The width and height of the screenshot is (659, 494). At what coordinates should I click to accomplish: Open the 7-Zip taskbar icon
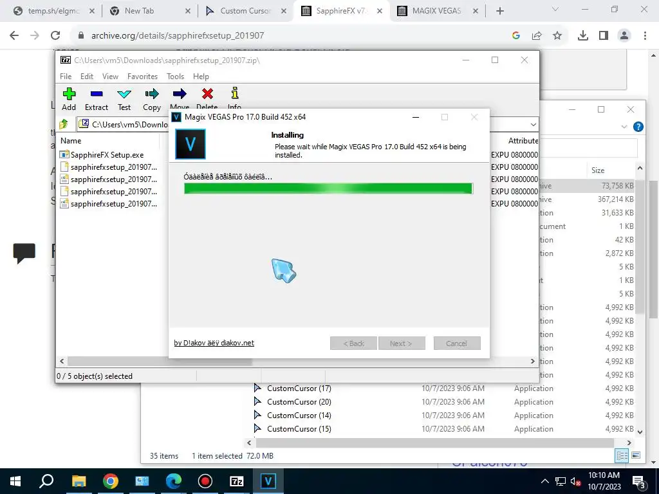pyautogui.click(x=237, y=481)
